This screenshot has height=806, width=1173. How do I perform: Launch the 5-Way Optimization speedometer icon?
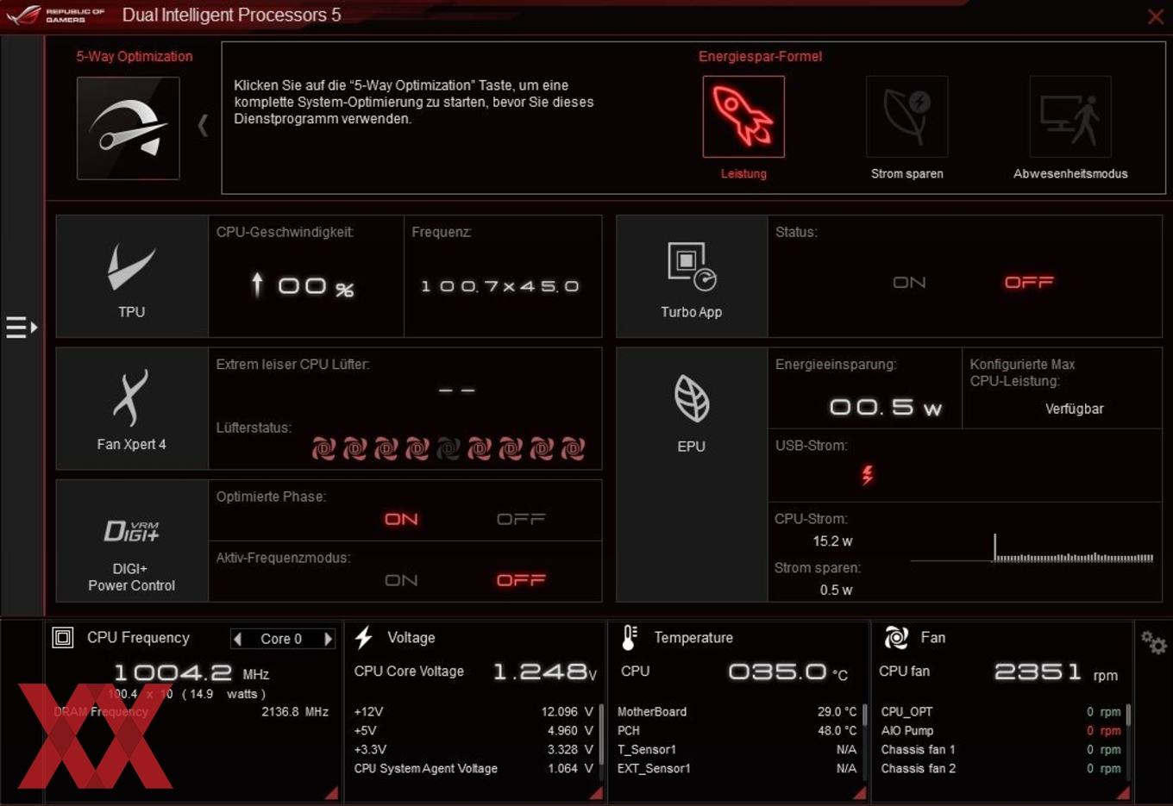128,128
